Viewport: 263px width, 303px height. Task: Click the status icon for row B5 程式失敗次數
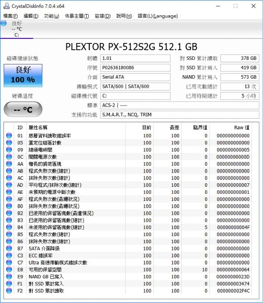click(9, 234)
